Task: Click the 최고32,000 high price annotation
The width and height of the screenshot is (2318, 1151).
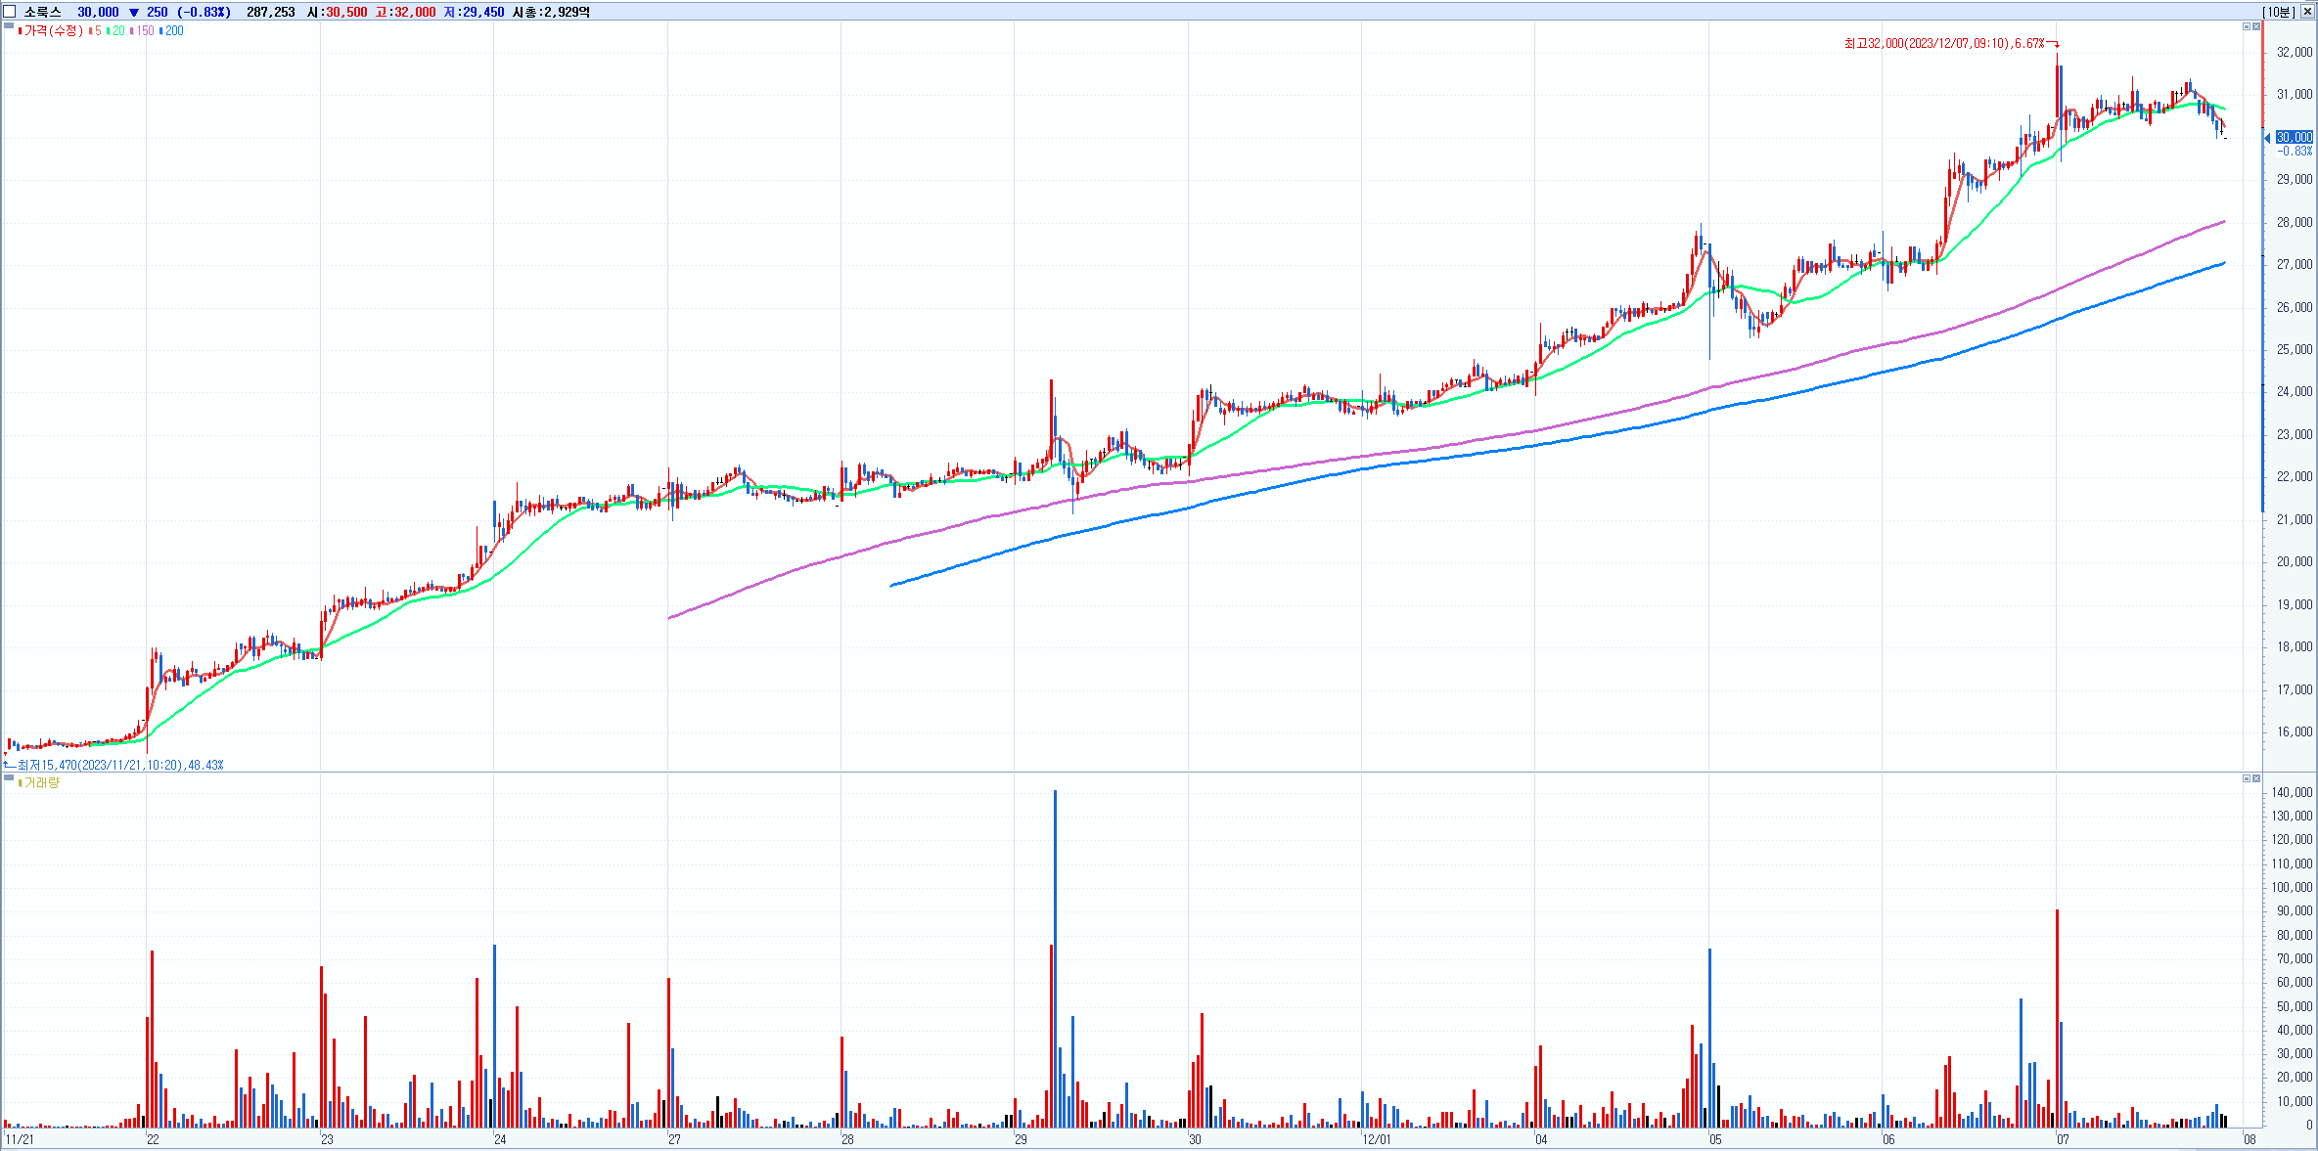Action: click(x=1944, y=43)
